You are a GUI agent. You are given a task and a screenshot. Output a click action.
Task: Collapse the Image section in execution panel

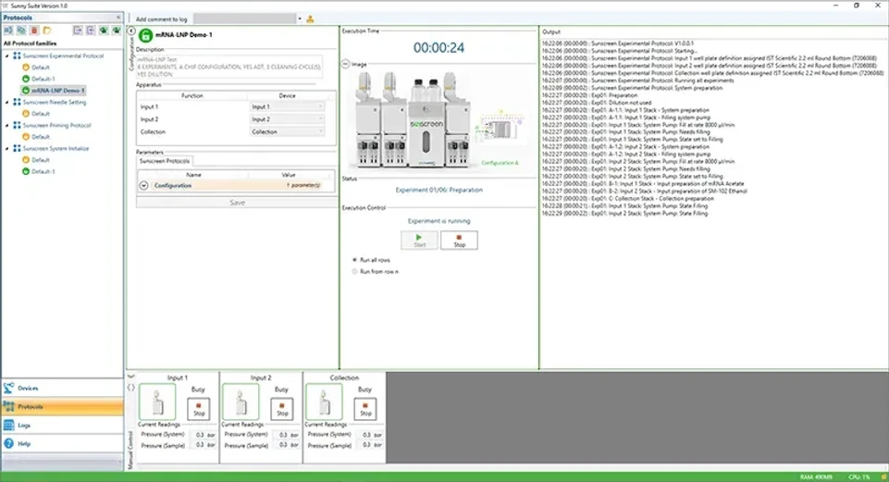click(x=345, y=64)
